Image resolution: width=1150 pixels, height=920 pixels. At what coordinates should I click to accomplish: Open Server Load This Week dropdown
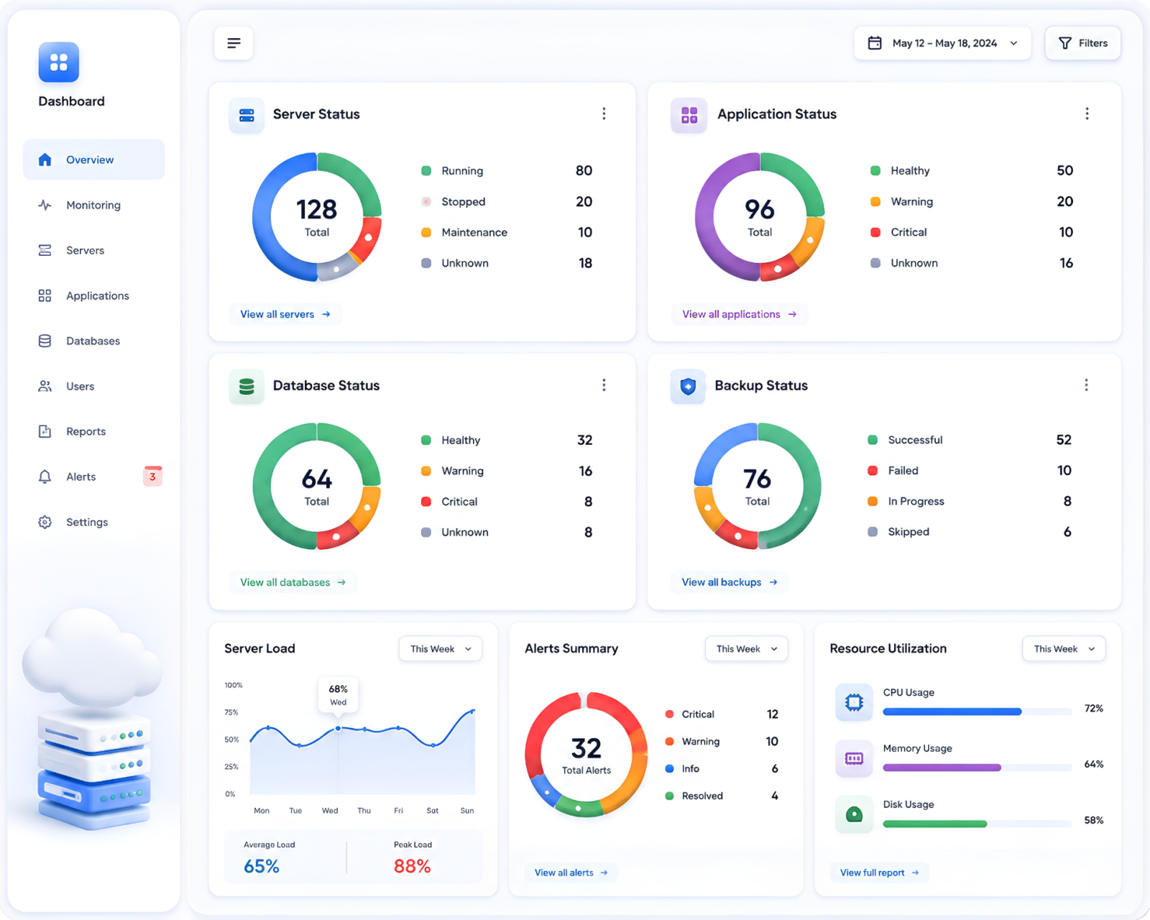(x=441, y=649)
